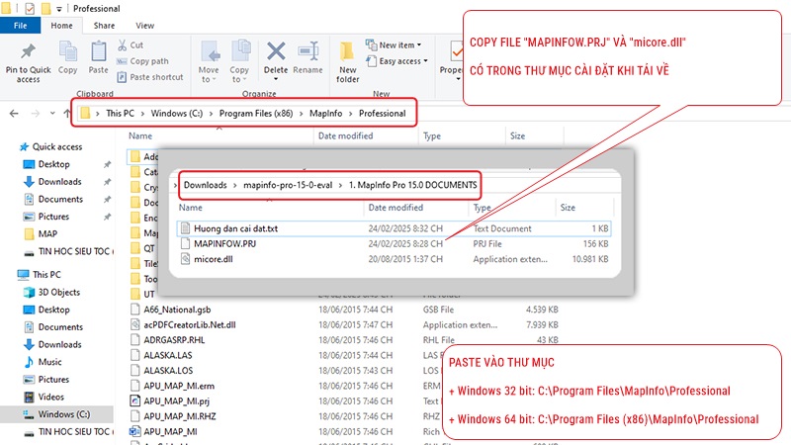This screenshot has height=445, width=791.
Task: Select Copy path in the ribbon
Action: click(142, 61)
